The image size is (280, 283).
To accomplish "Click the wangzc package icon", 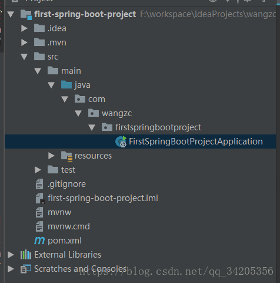I will (94, 113).
